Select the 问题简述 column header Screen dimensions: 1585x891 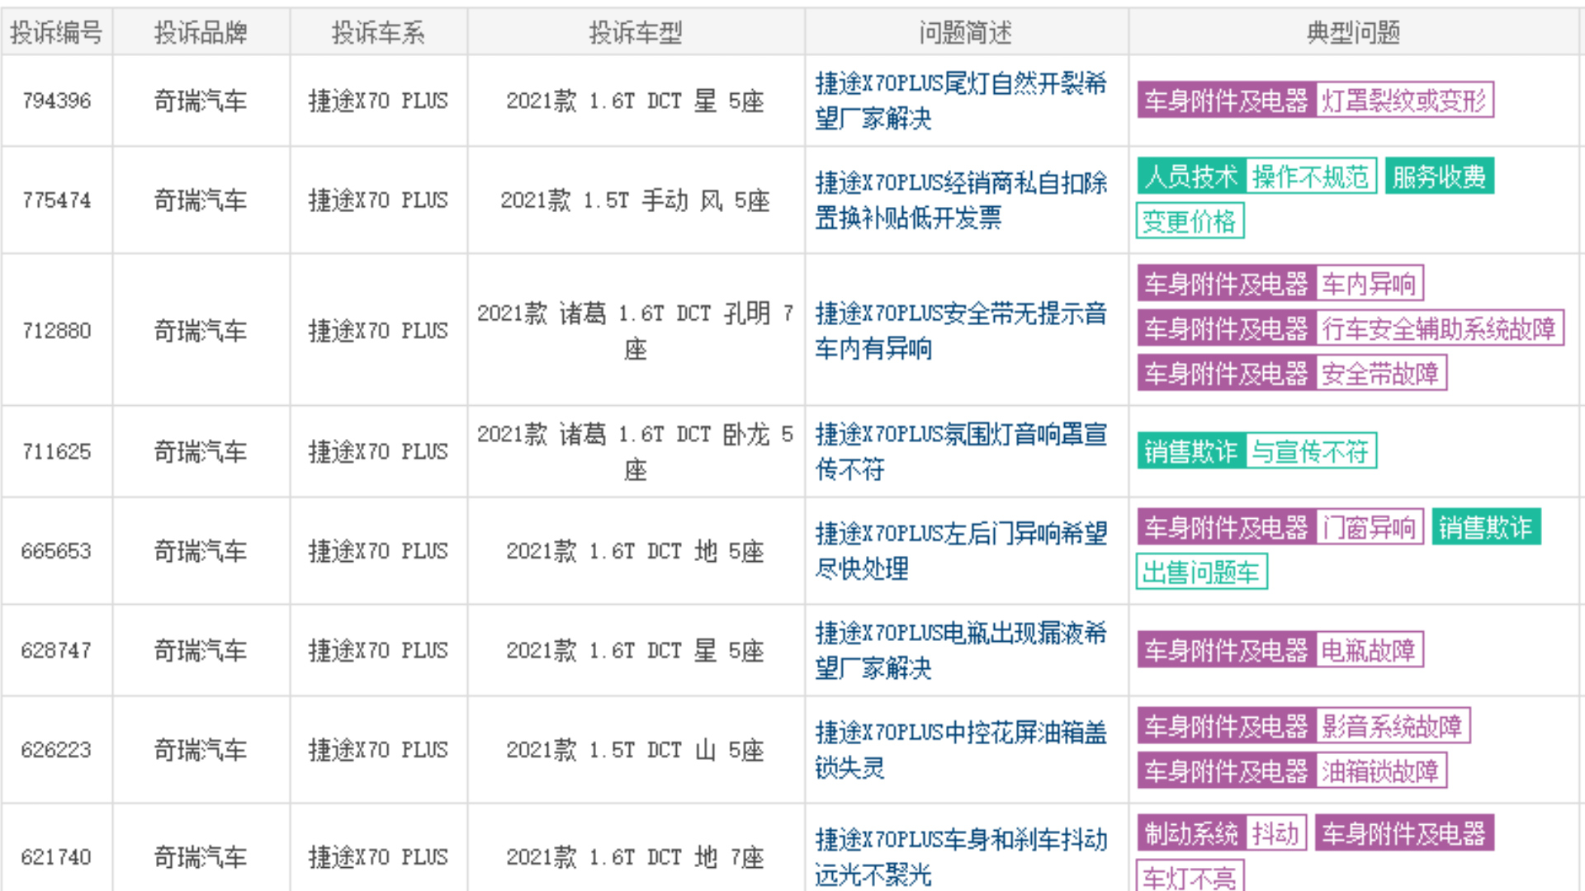(966, 33)
